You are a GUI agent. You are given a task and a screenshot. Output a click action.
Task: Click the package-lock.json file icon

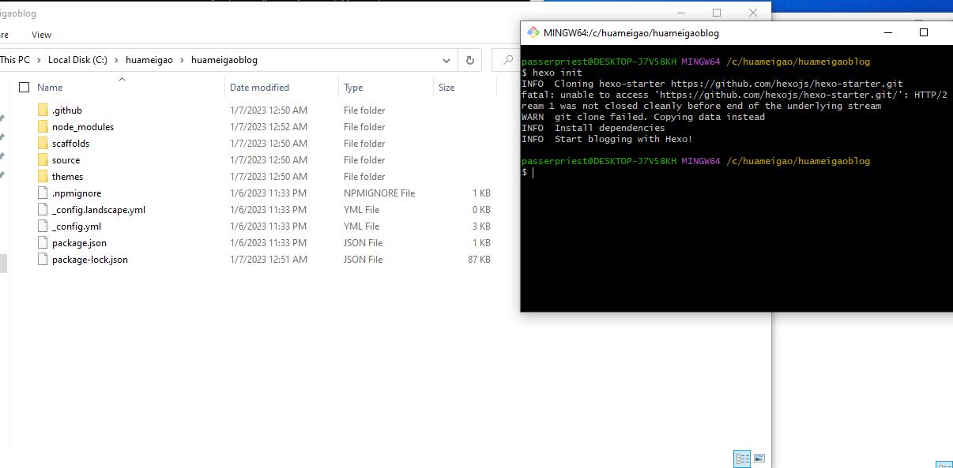(x=43, y=260)
